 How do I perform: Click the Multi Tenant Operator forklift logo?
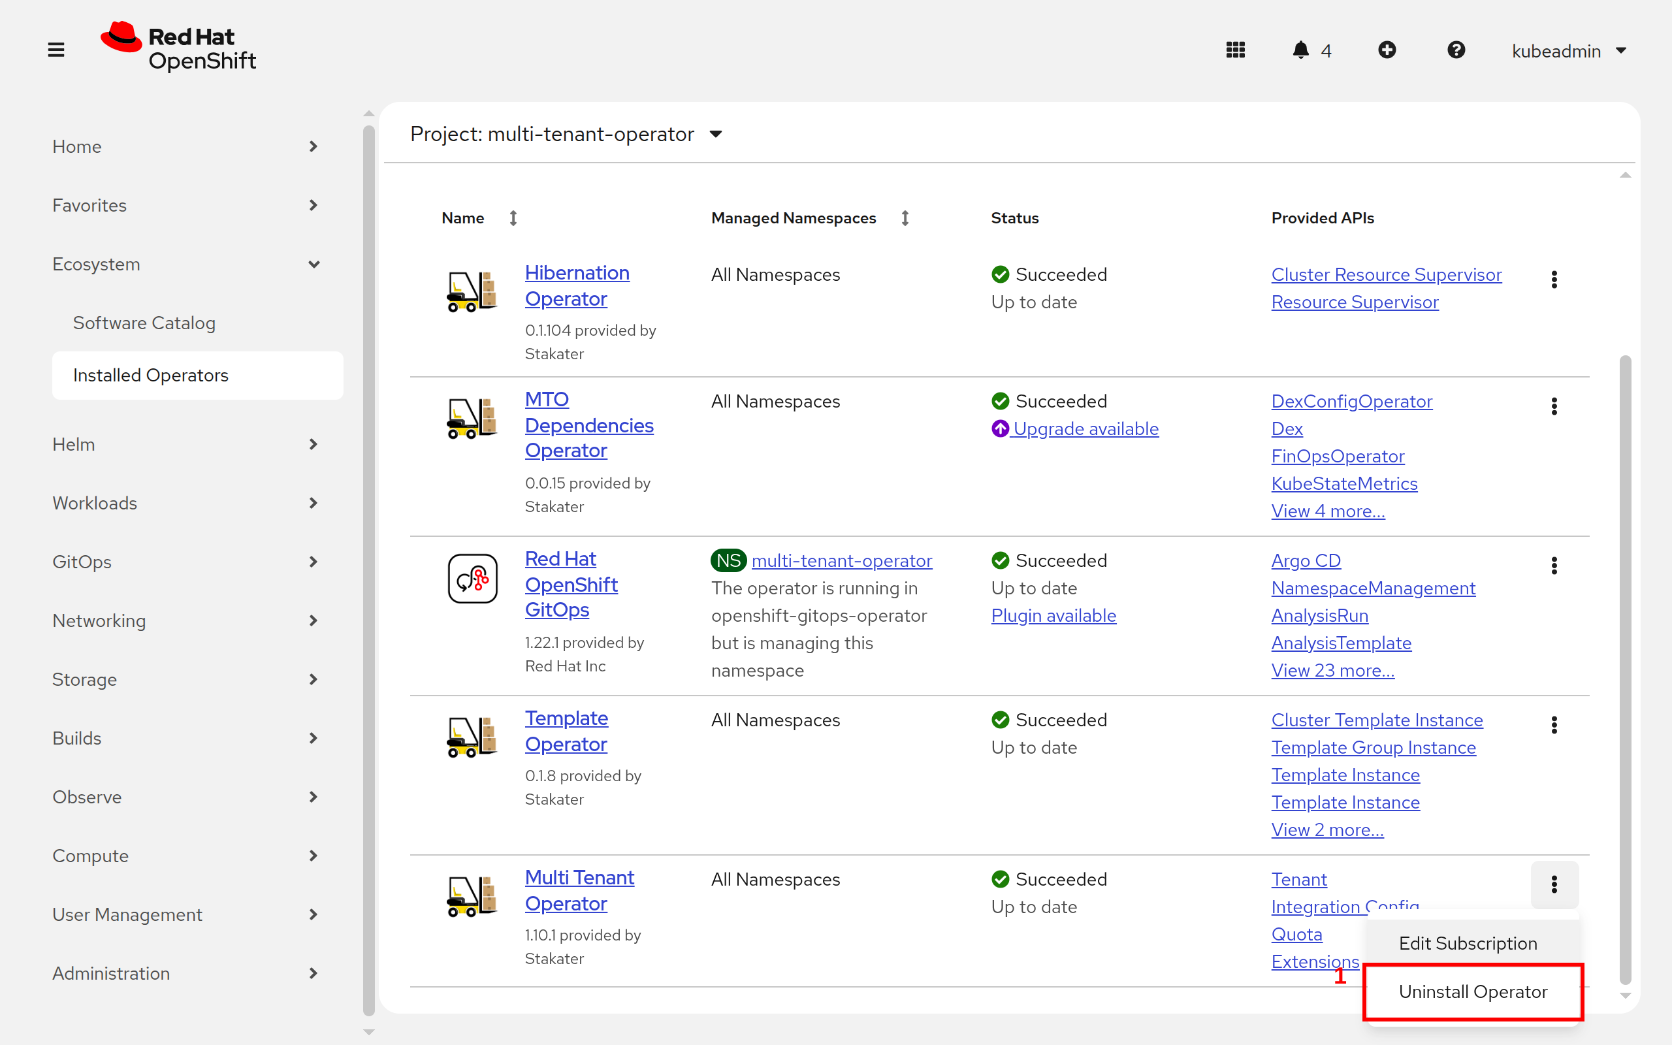473,896
